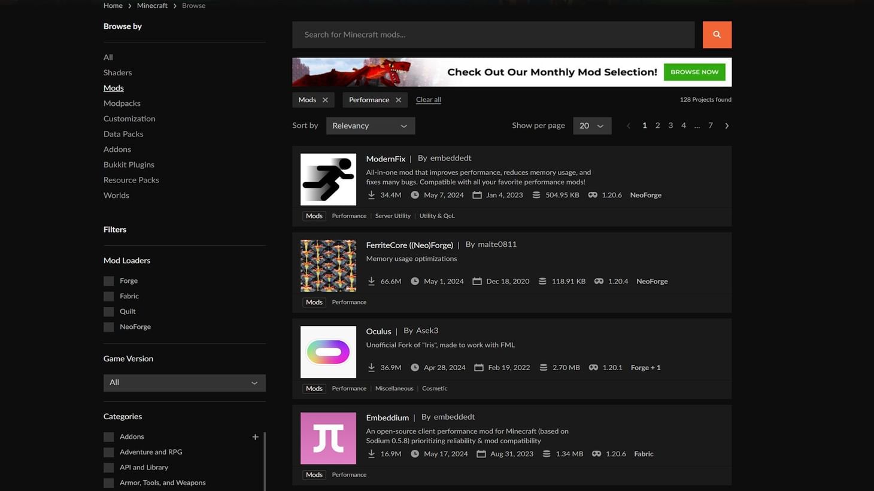The width and height of the screenshot is (874, 491).
Task: Click the Oculus mod gradient thumbnail
Action: point(328,352)
